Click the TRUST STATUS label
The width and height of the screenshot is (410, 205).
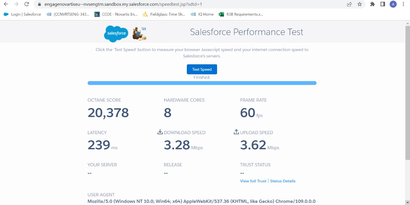pyautogui.click(x=255, y=165)
